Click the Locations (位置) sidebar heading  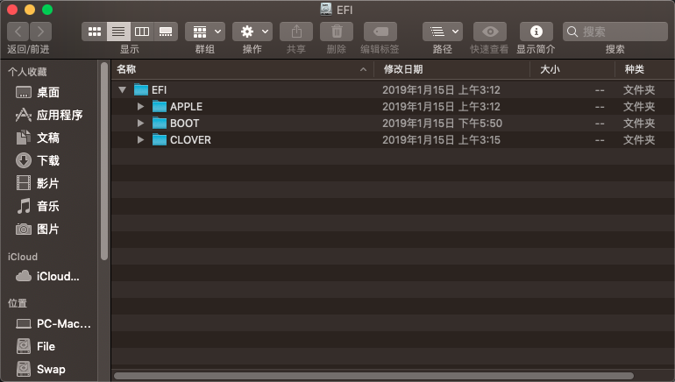click(x=18, y=303)
